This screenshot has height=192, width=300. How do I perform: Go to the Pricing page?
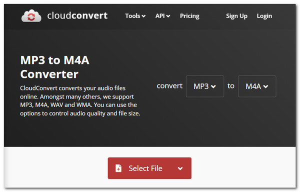(x=189, y=16)
